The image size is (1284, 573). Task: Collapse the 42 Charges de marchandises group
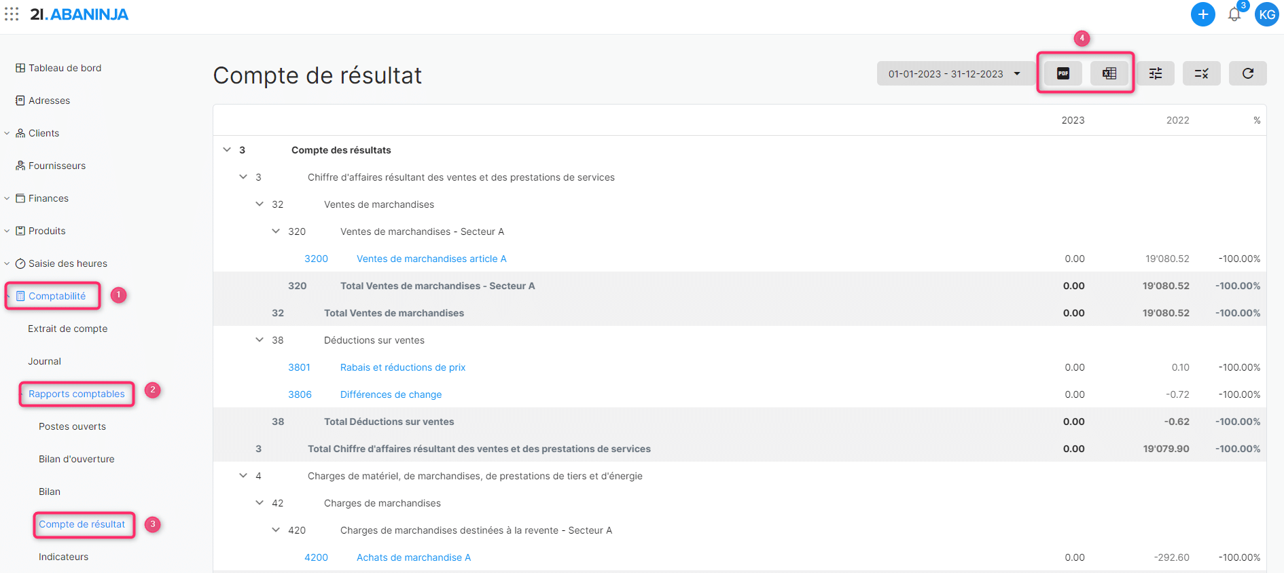tap(260, 502)
